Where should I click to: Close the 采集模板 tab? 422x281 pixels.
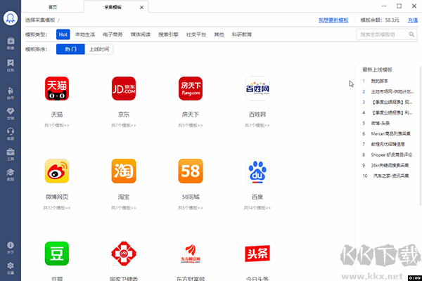[141, 8]
